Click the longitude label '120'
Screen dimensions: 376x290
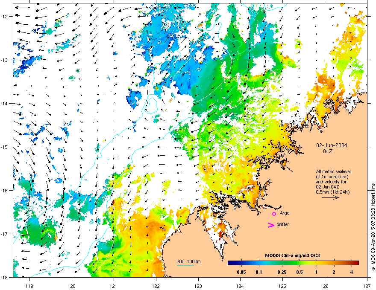[x=72, y=286]
